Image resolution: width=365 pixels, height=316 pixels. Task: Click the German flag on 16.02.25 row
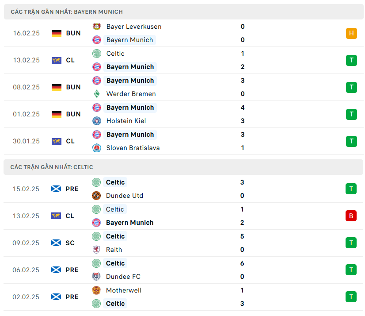coord(57,33)
